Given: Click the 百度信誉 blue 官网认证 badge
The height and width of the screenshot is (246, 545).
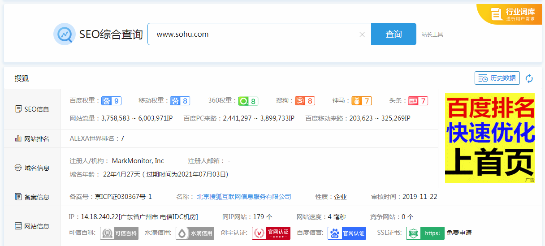Looking at the screenshot, I should tap(347, 233).
